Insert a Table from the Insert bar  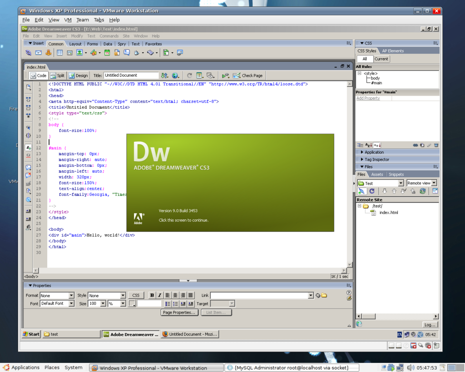coord(59,53)
